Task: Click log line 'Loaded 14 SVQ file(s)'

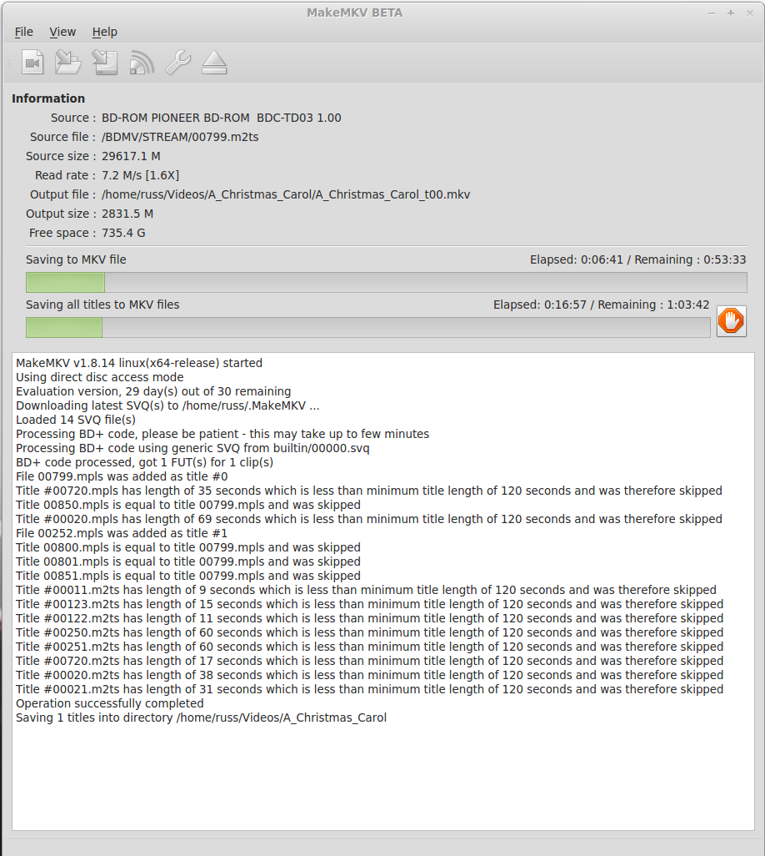Action: click(76, 420)
